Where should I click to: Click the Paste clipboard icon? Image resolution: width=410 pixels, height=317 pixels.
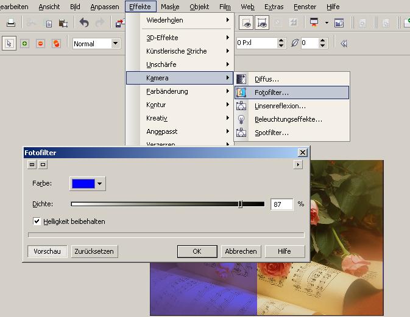point(63,23)
